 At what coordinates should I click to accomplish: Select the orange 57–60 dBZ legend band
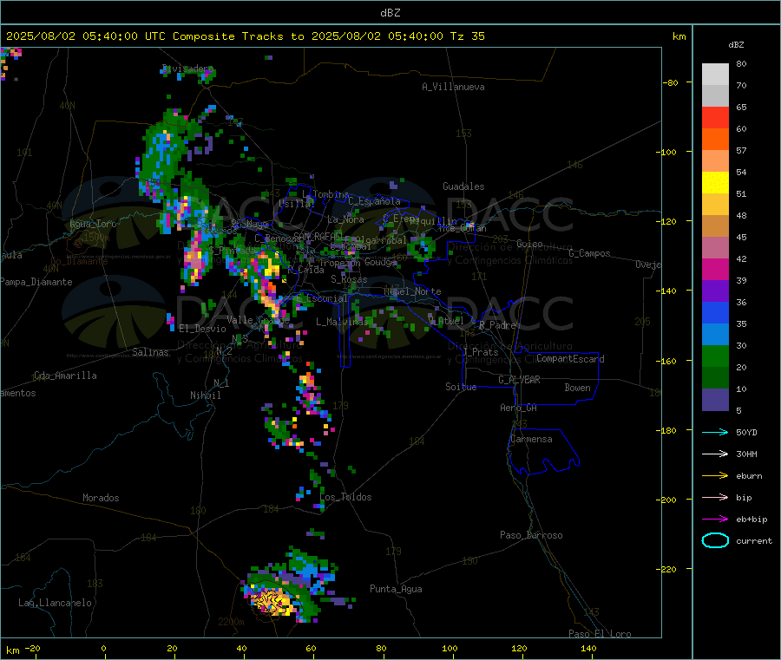(x=715, y=140)
